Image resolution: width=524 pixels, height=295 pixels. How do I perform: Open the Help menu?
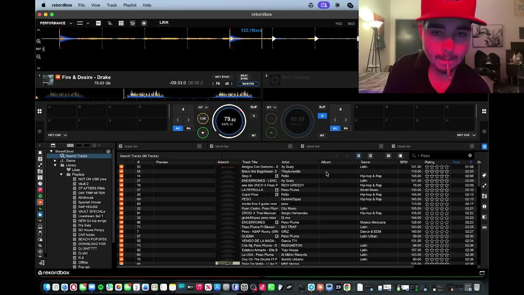click(147, 5)
